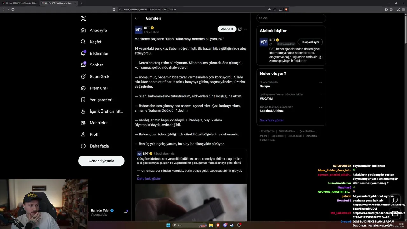Open SuperGrok from sidebar
Image resolution: width=407 pixels, height=229 pixels.
[x=95, y=76]
